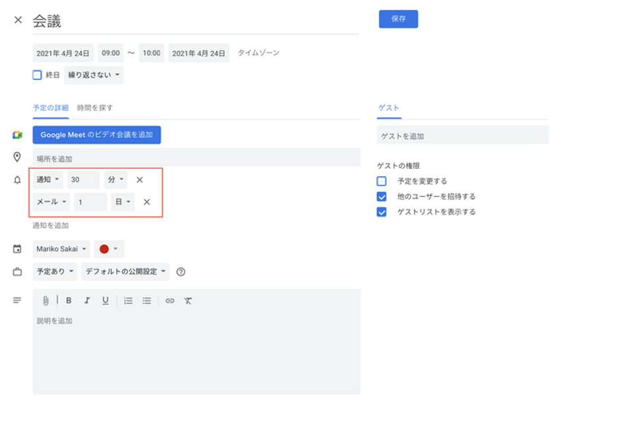Remove formatting from description text
This screenshot has width=633, height=442.
pos(188,301)
